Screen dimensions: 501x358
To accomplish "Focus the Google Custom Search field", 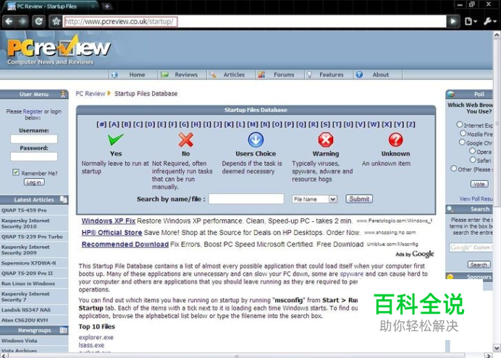I will tap(471, 247).
